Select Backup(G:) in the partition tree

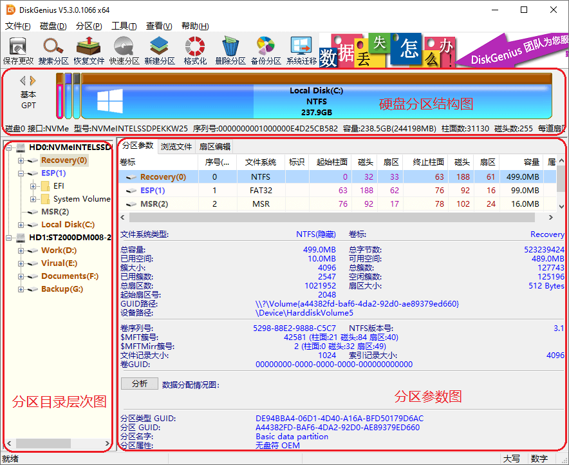[62, 289]
